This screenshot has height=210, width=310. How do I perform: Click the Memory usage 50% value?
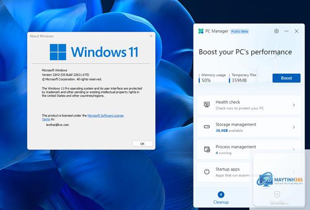[x=206, y=81]
